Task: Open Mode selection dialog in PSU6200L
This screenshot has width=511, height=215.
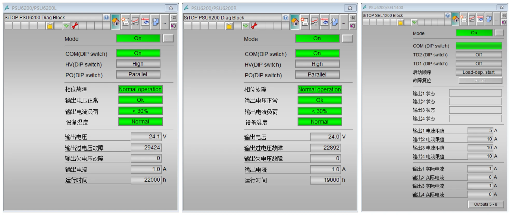Action: [168, 39]
